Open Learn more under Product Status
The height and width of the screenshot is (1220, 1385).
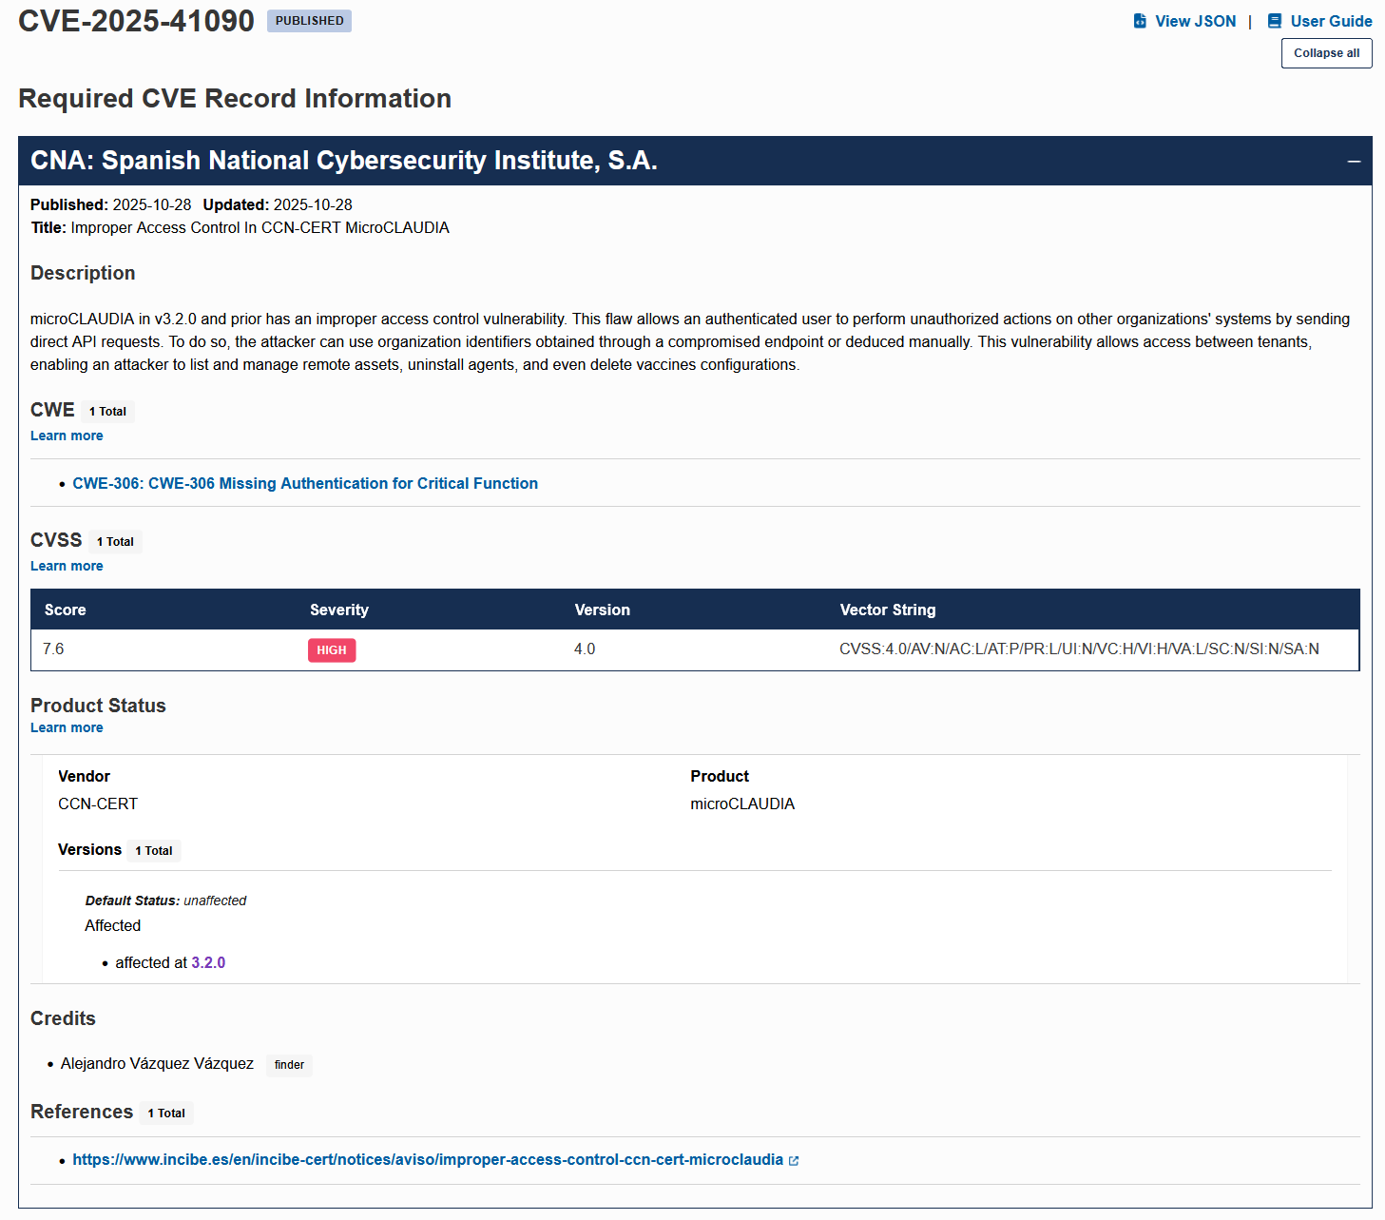(67, 727)
